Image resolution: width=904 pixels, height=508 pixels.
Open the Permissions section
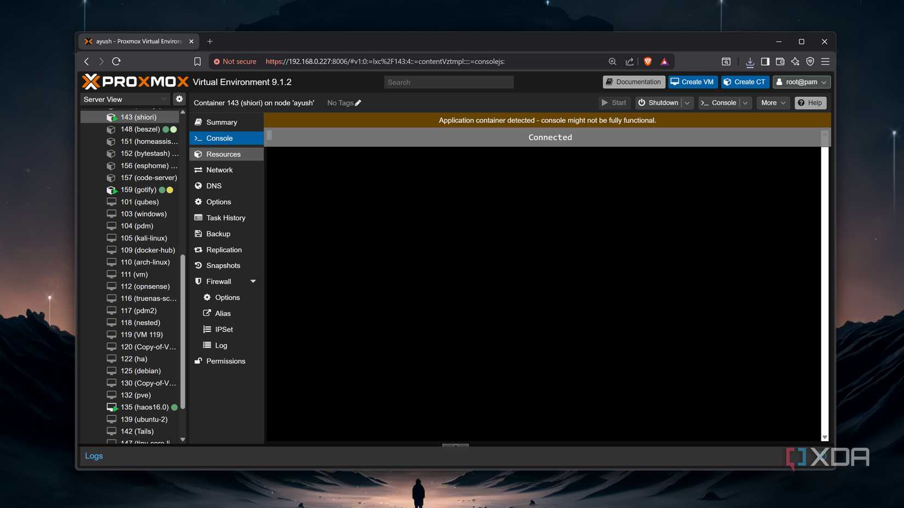click(x=226, y=361)
